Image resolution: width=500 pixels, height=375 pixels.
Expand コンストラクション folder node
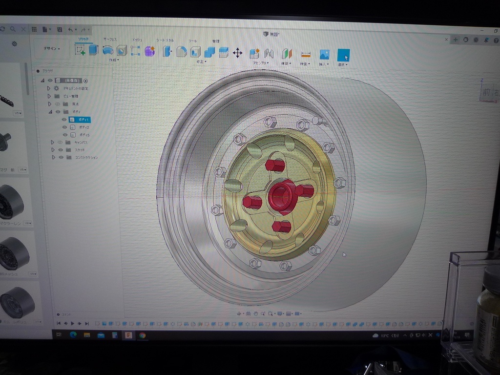[x=53, y=157]
